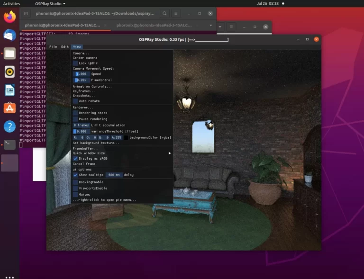Screen dimensions: 364x279
Task: Launch LibreOffice Writer from the dock
Action: point(9,90)
